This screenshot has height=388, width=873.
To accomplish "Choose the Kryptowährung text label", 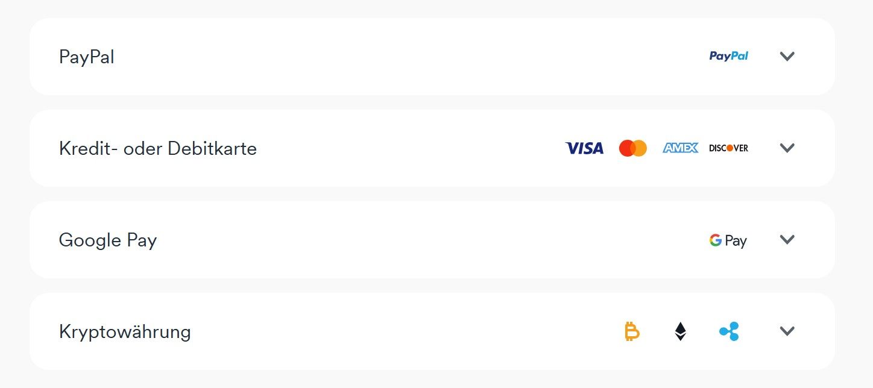I will (x=125, y=332).
